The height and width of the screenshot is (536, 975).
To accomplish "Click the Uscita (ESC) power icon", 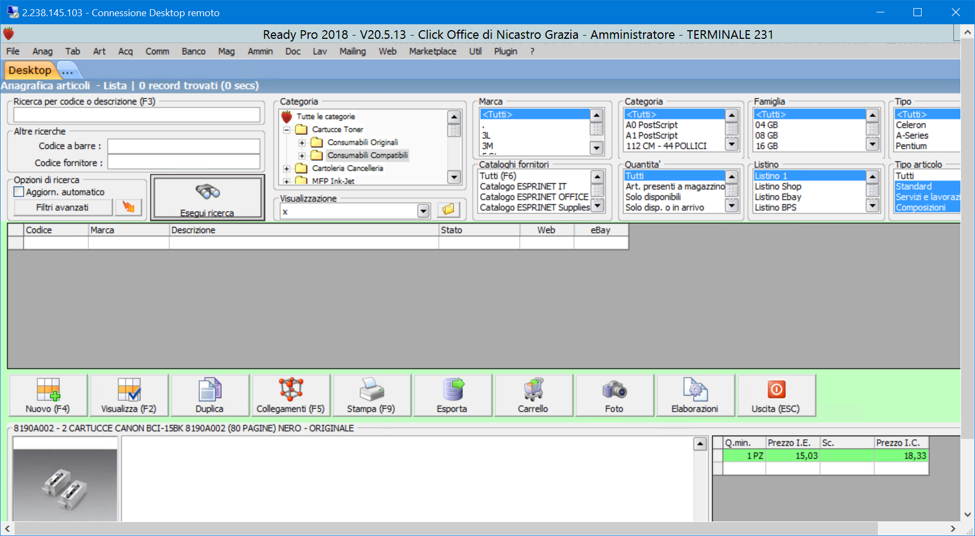I will (776, 389).
